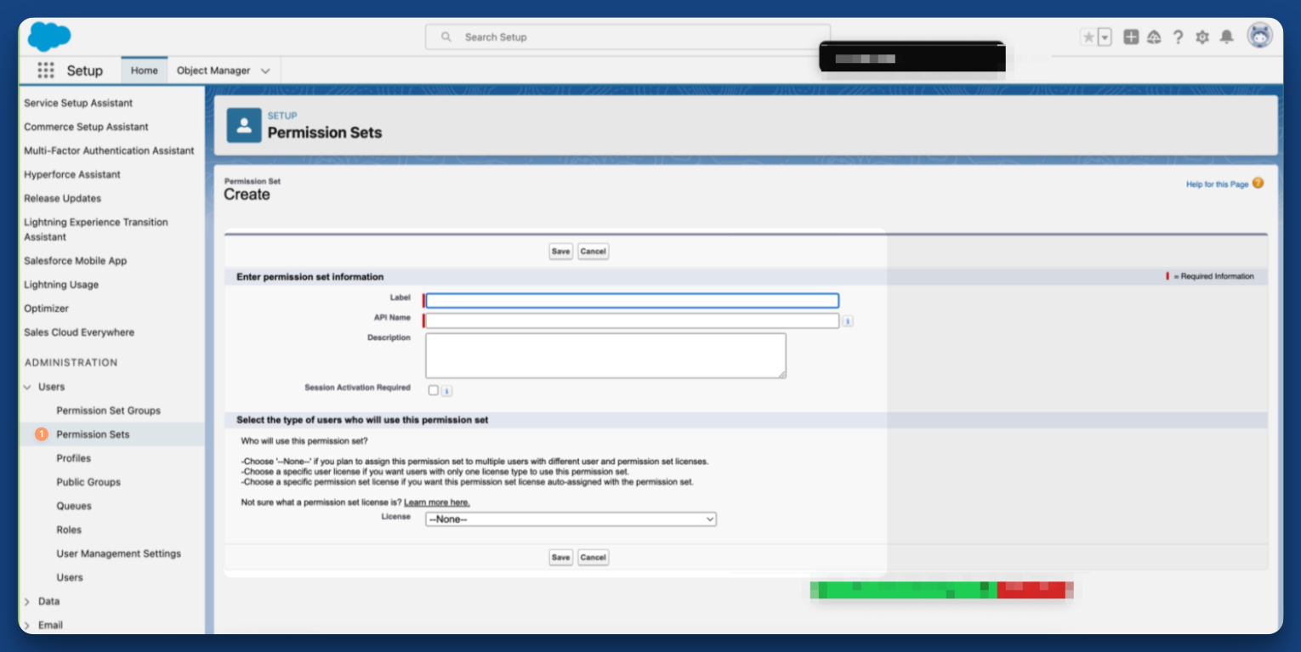1301x652 pixels.
Task: Focus the Search Setup field
Action: click(628, 37)
